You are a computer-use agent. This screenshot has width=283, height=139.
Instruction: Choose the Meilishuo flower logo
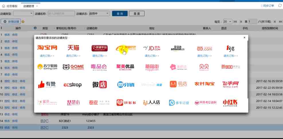(x=178, y=67)
